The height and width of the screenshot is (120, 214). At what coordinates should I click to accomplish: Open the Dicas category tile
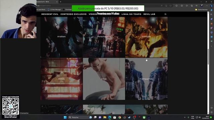click(x=104, y=79)
